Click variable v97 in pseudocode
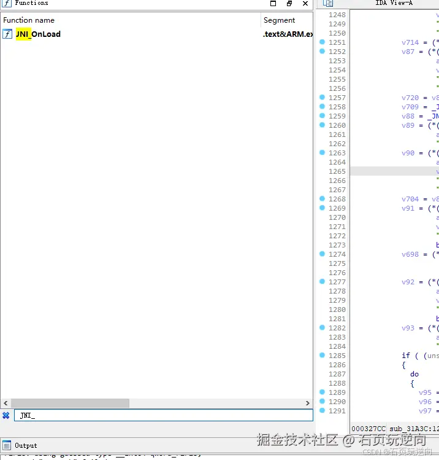Image resolution: width=439 pixels, height=460 pixels. (x=425, y=411)
